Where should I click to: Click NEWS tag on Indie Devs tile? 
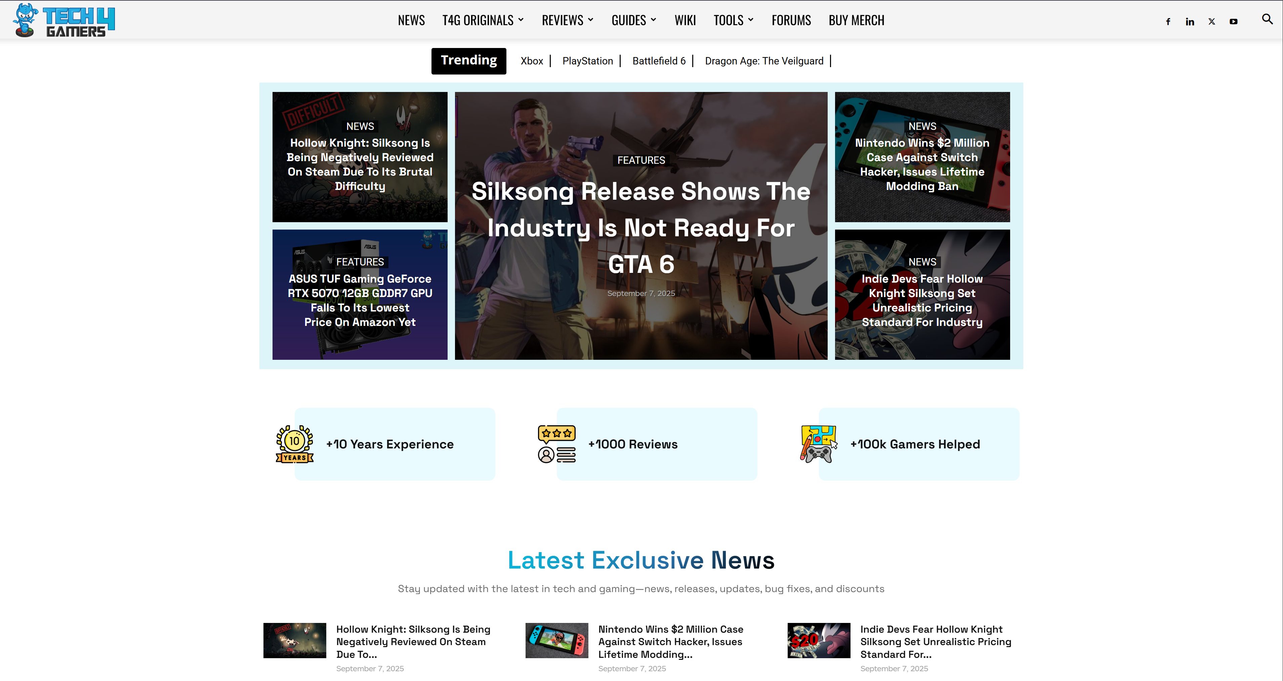[x=922, y=262]
